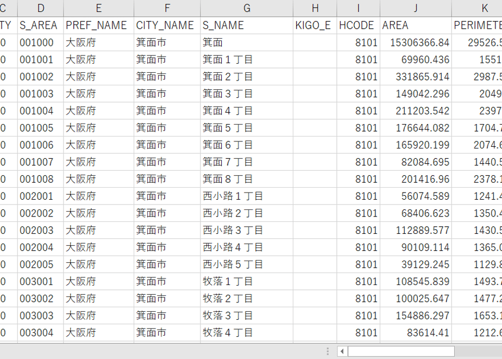Image resolution: width=502 pixels, height=359 pixels.
Task: Select cell containing 001005
Action: tap(40, 128)
